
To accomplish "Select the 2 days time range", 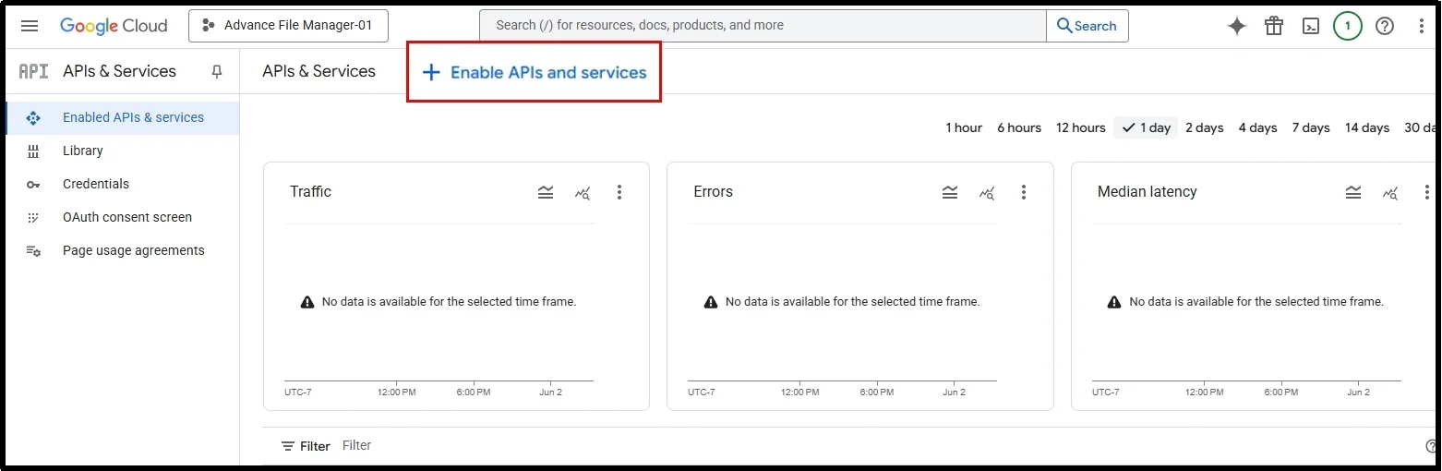I will [x=1205, y=128].
